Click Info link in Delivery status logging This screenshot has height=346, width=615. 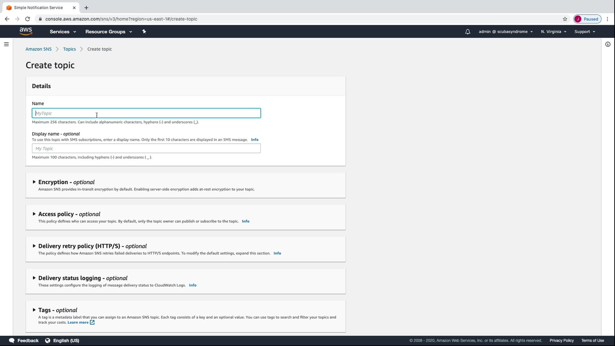pyautogui.click(x=192, y=285)
